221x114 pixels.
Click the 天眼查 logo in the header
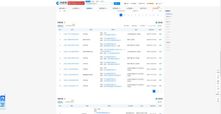click(x=61, y=3)
